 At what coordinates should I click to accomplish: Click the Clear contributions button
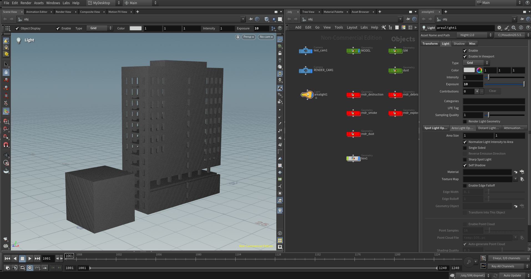click(492, 91)
